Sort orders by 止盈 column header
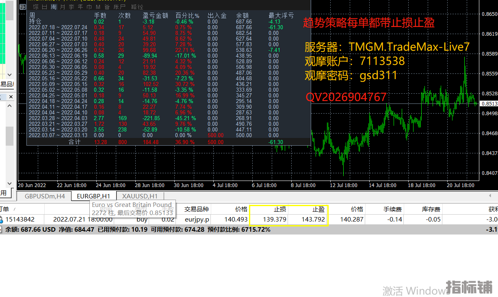The height and width of the screenshot is (297, 498). [318, 209]
